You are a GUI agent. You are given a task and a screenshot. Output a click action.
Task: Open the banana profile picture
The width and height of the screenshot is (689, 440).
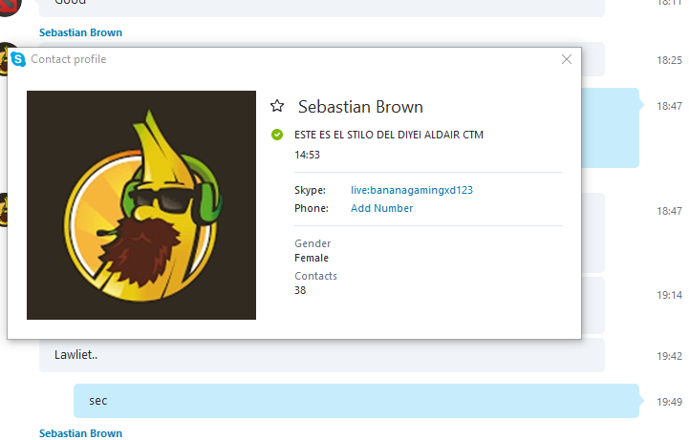pos(141,205)
